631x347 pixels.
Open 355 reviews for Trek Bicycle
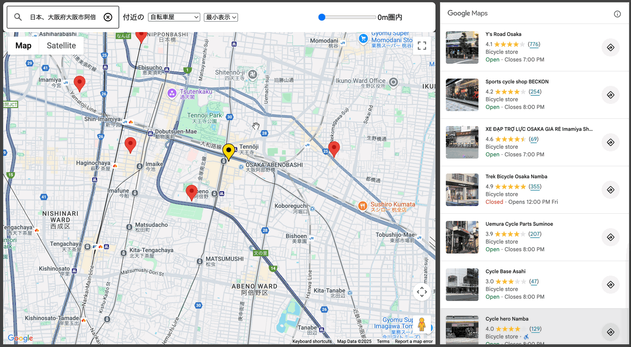[x=536, y=187]
